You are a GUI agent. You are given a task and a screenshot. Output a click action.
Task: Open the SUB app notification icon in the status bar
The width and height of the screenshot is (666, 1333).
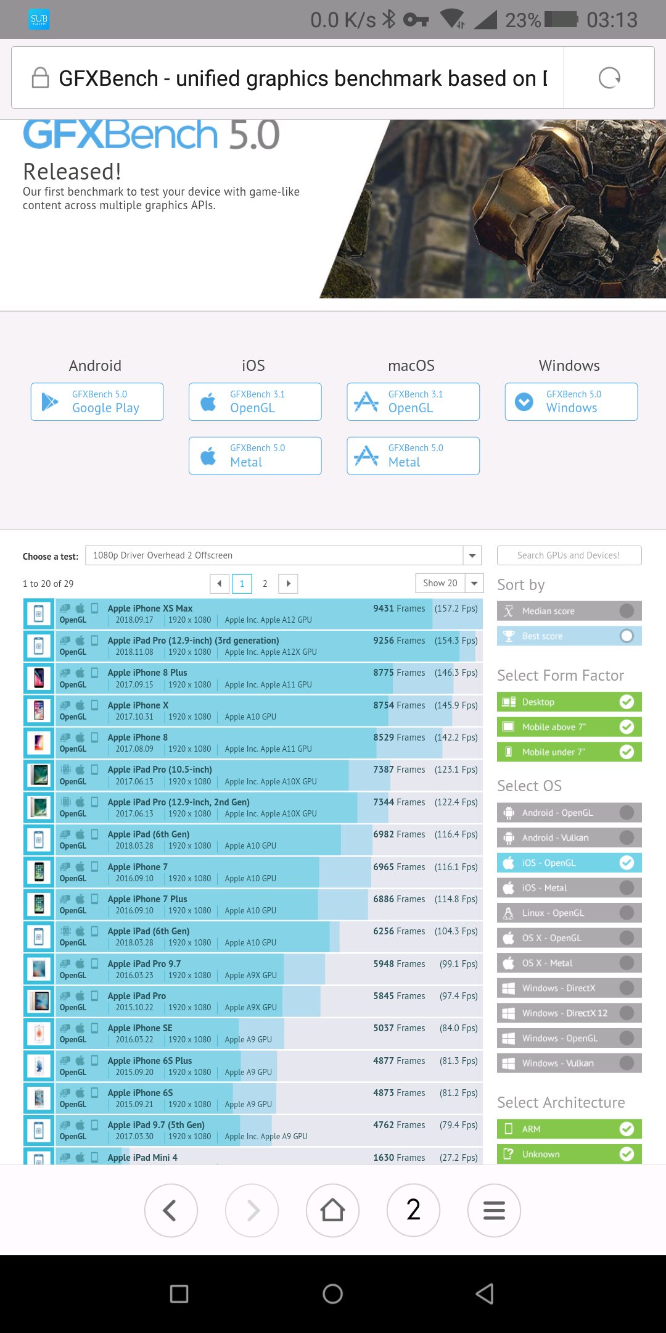point(39,19)
